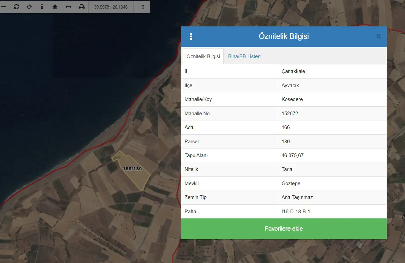
Task: Locate my position with the crosshair icon
Action: tap(29, 7)
